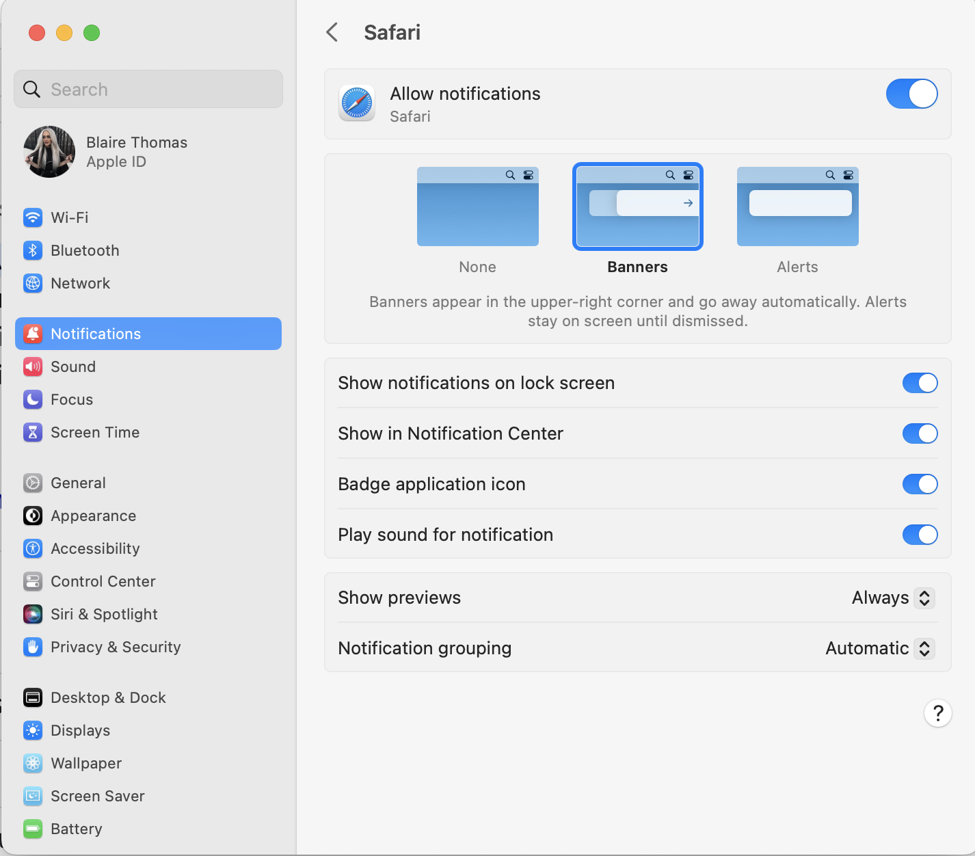Click the Accessibility sidebar label

(x=96, y=548)
